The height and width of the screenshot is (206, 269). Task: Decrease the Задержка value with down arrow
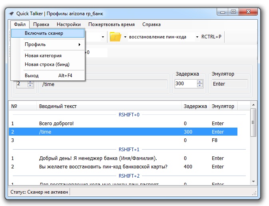click(x=200, y=86)
